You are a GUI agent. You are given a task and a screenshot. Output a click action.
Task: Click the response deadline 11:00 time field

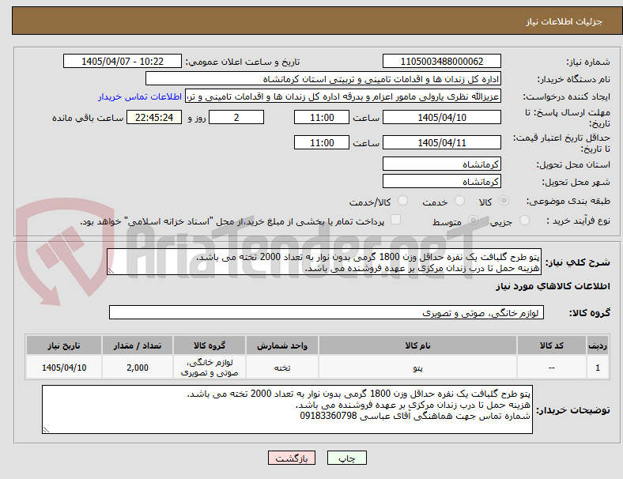click(322, 118)
